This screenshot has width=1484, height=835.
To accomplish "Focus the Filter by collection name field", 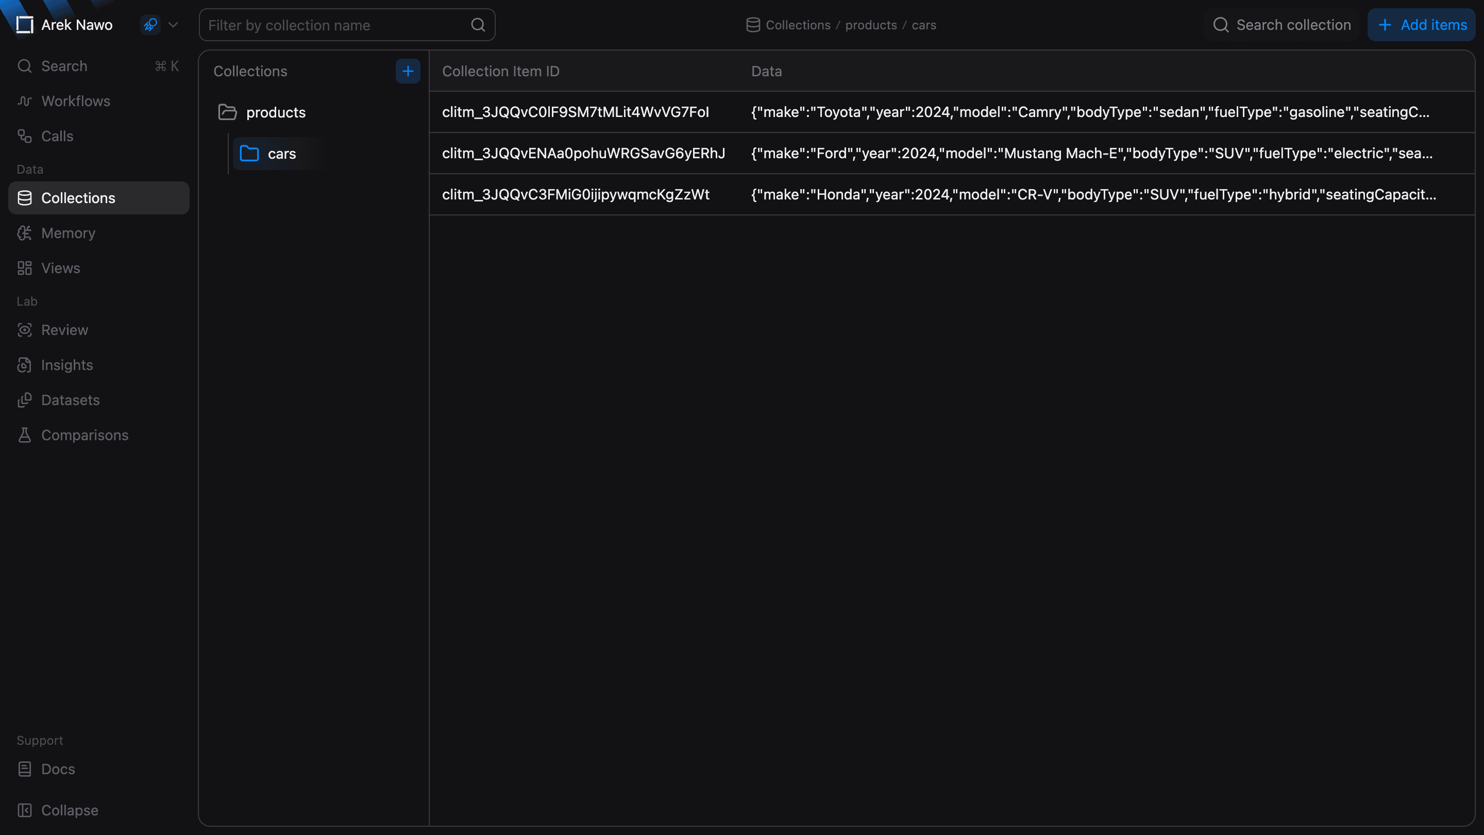I will 347,25.
